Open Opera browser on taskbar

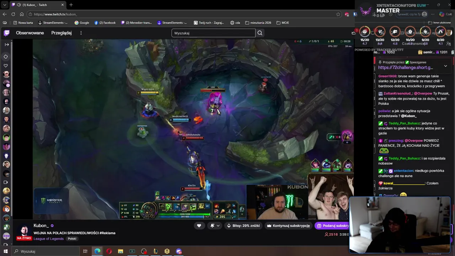click(109, 251)
